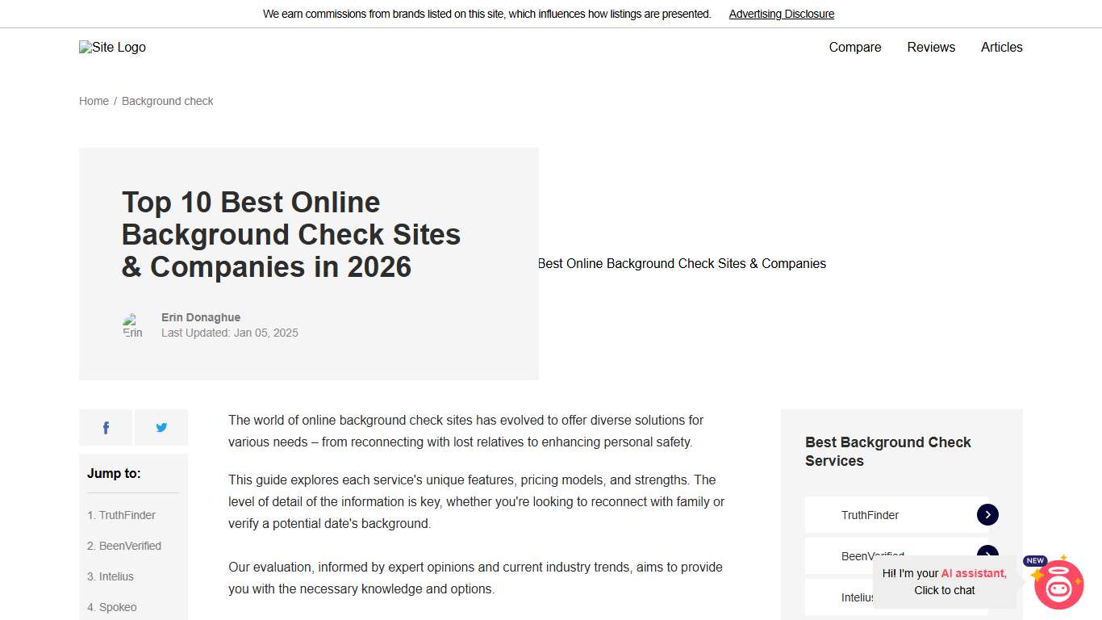Open the Compare menu item
The image size is (1102, 620).
point(854,47)
